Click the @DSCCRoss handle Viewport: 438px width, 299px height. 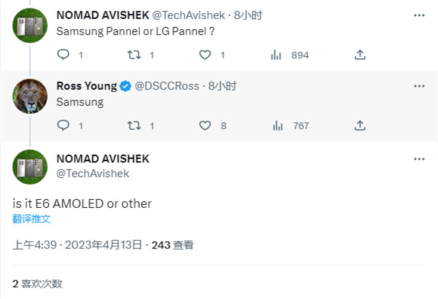click(167, 86)
